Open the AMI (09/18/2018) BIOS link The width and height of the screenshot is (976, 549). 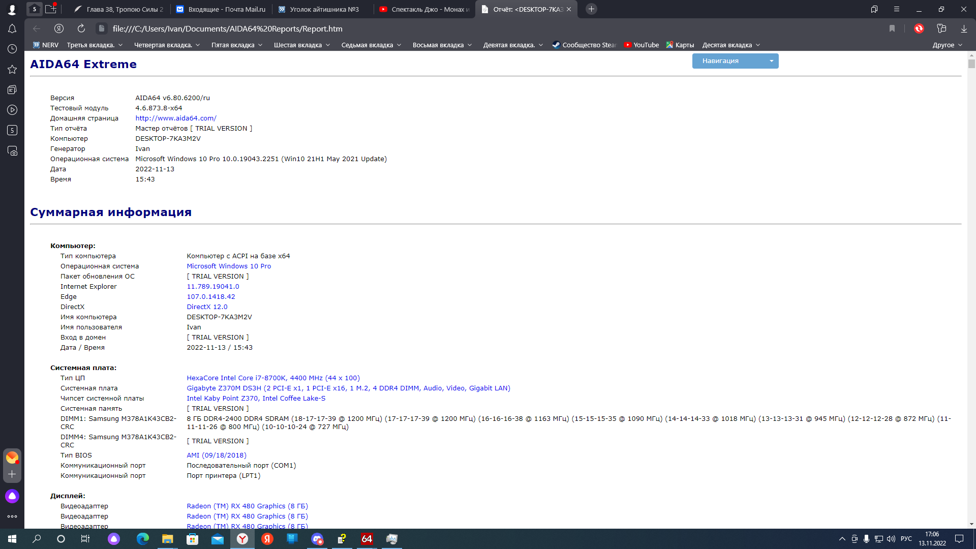217,455
